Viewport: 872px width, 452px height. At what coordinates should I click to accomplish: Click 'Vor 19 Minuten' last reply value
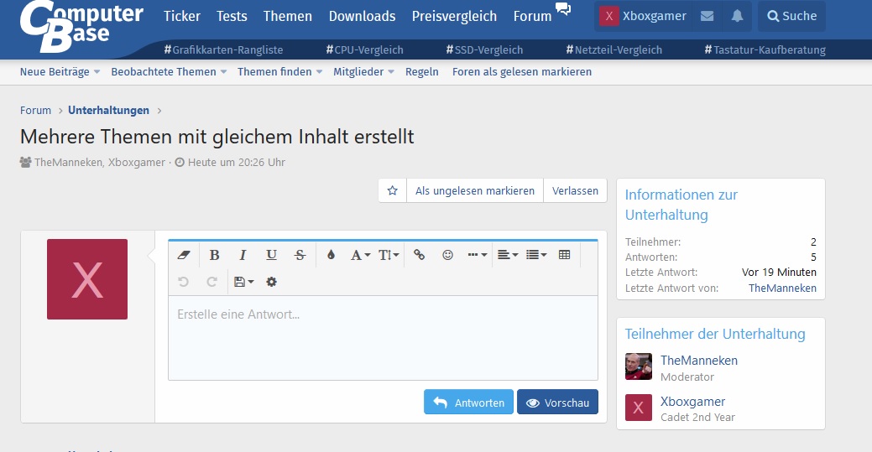779,273
